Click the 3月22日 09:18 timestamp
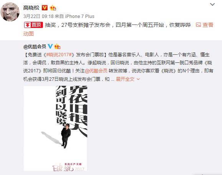This screenshot has height=175, width=222. click(x=38, y=16)
